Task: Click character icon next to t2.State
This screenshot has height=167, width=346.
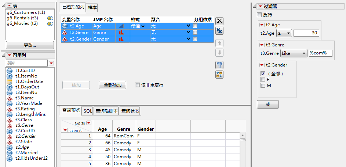Action: [10, 142]
